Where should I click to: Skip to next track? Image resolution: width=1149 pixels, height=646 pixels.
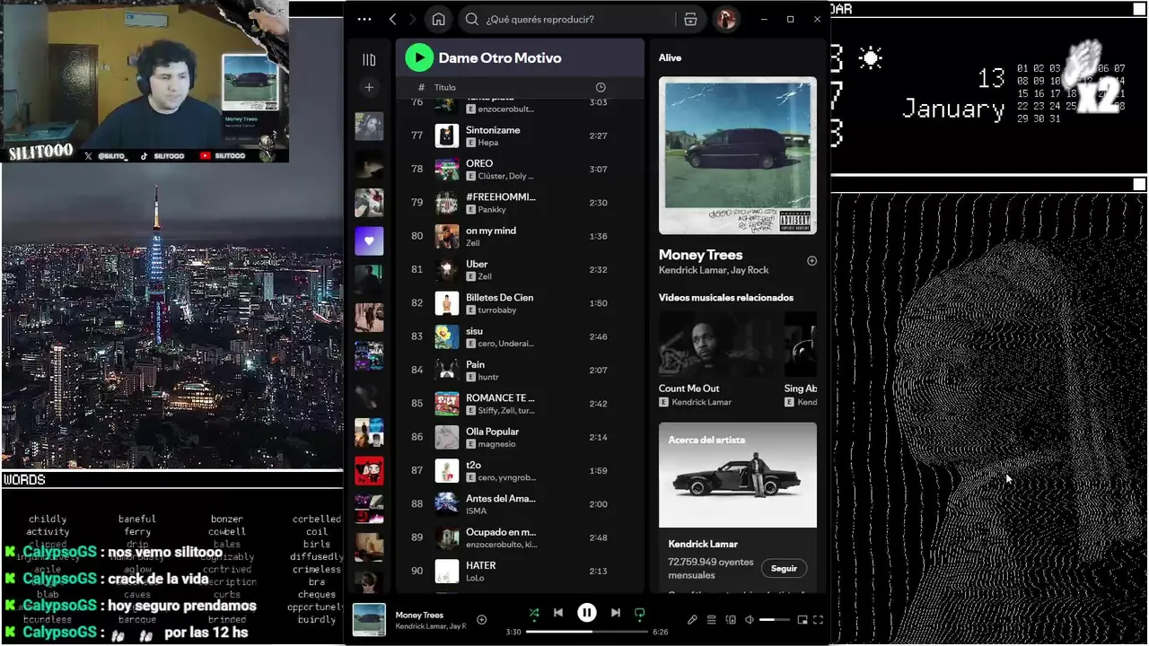point(615,613)
